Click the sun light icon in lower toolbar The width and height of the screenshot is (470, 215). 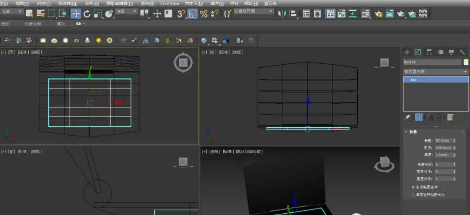coord(99,40)
